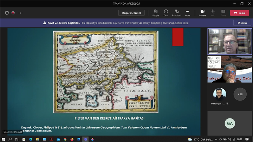The image size is (253, 142).
Task: Open Task View on taskbar
Action: coord(17,139)
